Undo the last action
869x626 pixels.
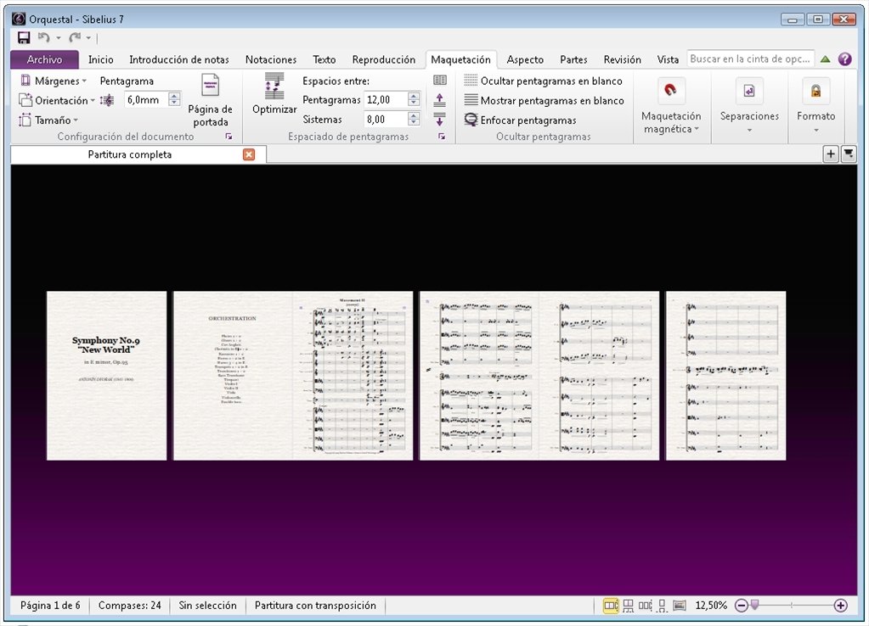click(x=44, y=37)
